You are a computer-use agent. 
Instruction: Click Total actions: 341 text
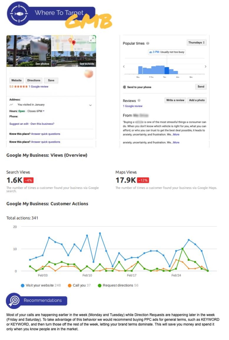pyautogui.click(x=22, y=218)
